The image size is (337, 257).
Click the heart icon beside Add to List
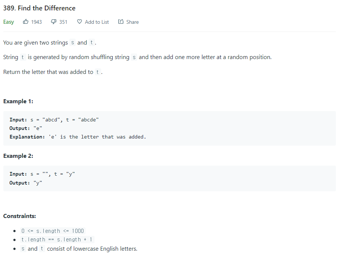coord(79,22)
